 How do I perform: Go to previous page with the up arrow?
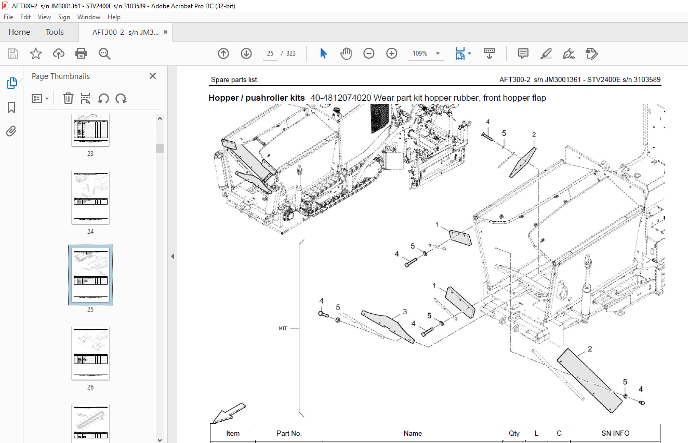[x=223, y=53]
